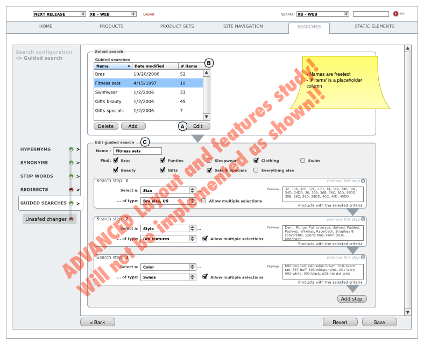Viewport: 424px width, 344px height.
Task: Toggle the Gifts checkbox
Action: click(162, 170)
